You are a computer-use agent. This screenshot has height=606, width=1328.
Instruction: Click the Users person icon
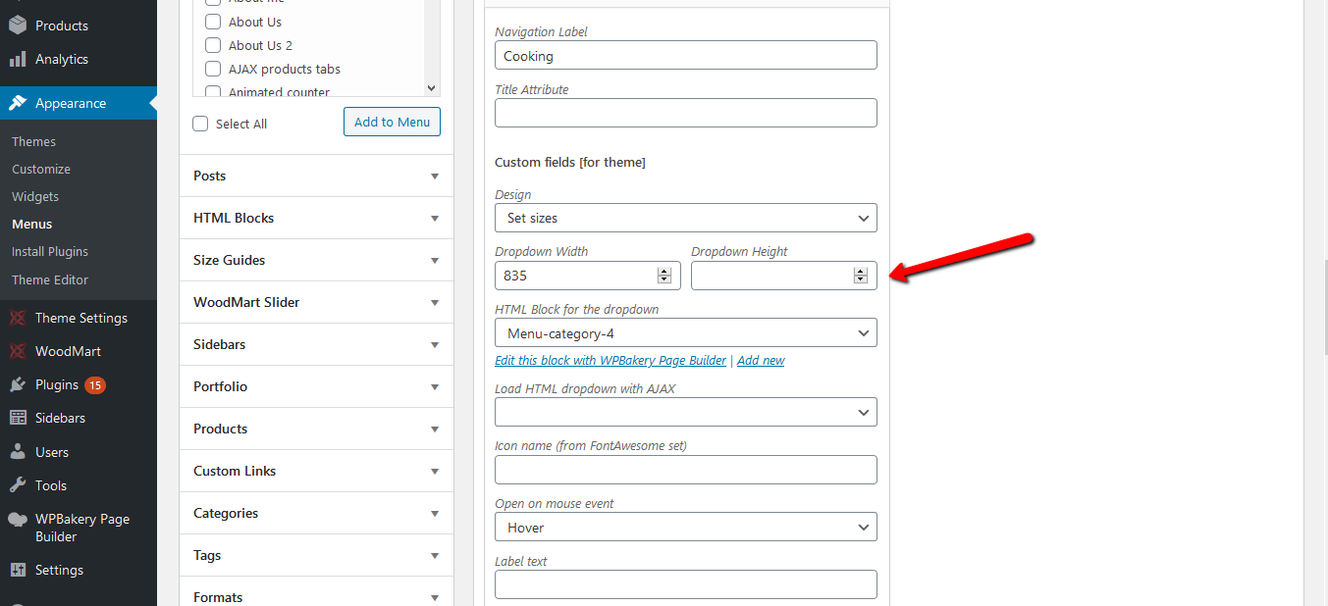pyautogui.click(x=18, y=452)
